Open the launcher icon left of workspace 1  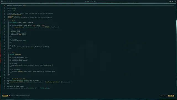pyautogui.click(x=2, y=1)
